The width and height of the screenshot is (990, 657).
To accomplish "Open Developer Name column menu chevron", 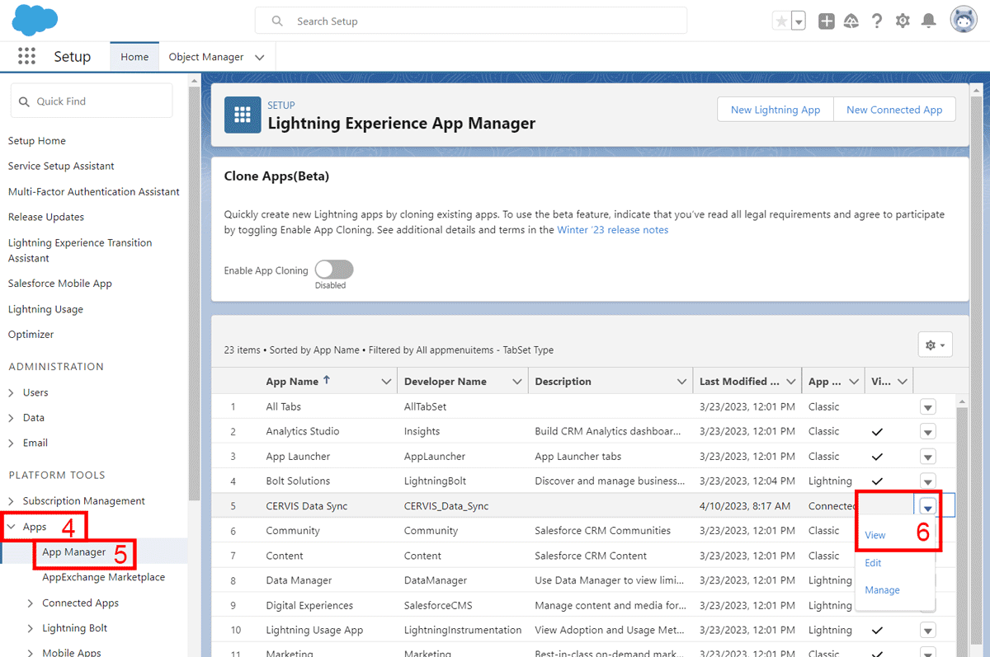I will tap(517, 382).
